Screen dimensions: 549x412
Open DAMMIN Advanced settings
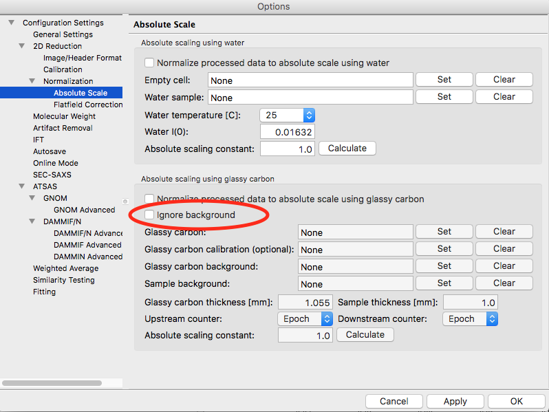(88, 257)
